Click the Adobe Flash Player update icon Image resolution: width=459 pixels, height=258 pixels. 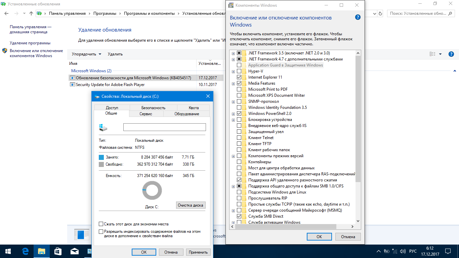click(x=72, y=85)
